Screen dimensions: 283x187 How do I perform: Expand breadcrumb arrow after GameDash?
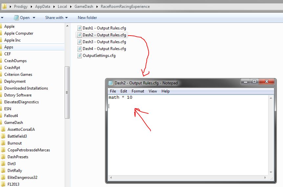coord(97,7)
